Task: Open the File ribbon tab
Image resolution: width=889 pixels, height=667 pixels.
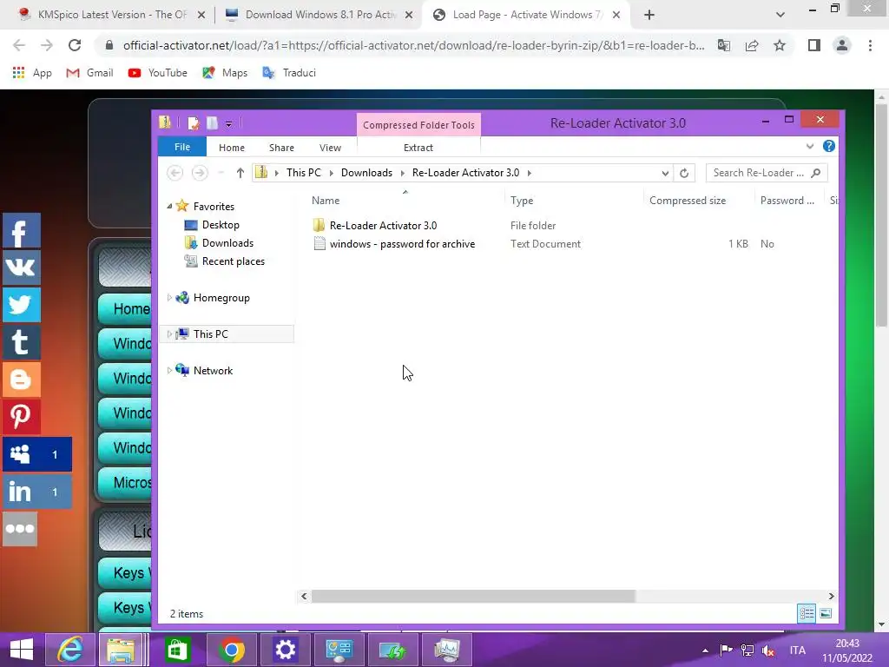Action: [182, 147]
